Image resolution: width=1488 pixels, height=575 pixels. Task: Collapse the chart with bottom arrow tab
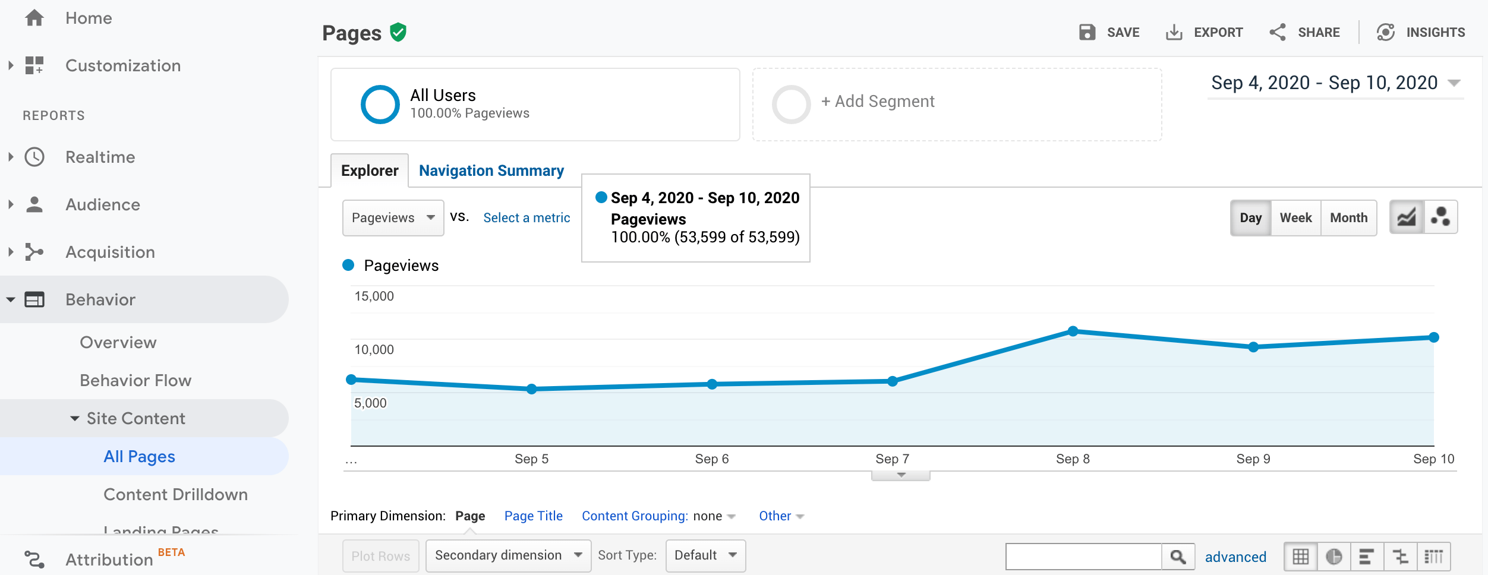pyautogui.click(x=901, y=475)
